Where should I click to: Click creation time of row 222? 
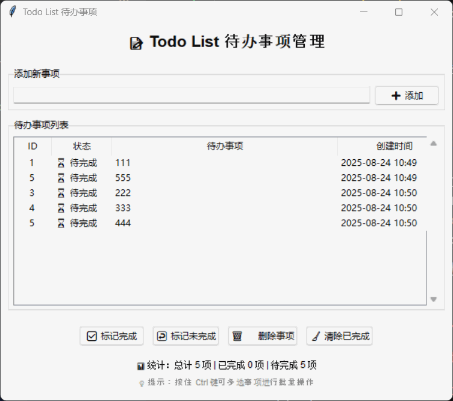pyautogui.click(x=379, y=193)
